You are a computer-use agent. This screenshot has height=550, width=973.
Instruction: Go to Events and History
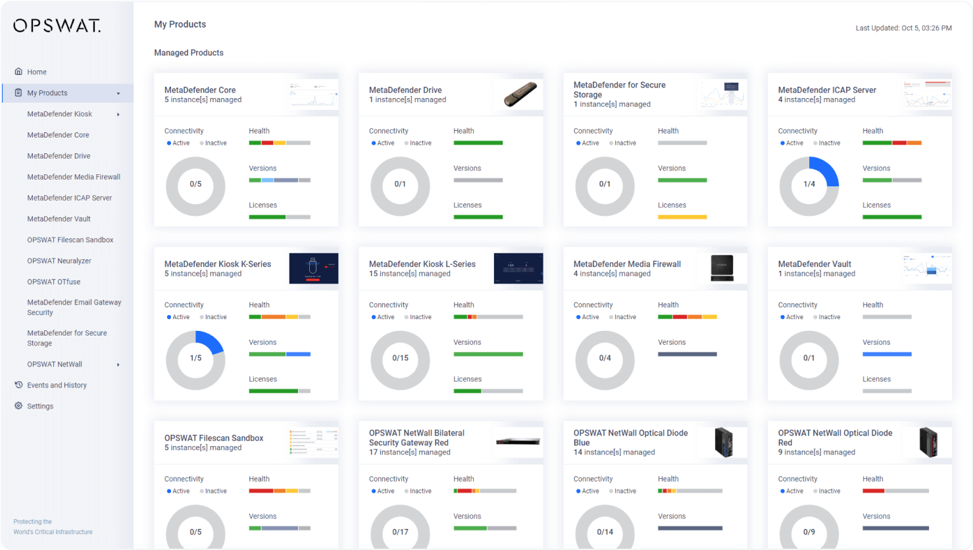pos(57,386)
